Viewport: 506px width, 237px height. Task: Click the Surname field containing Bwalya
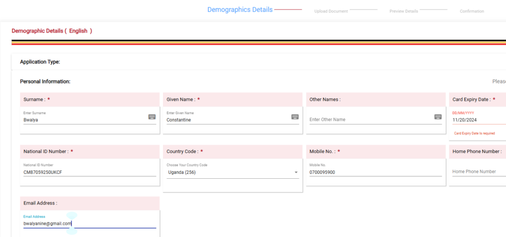click(84, 119)
